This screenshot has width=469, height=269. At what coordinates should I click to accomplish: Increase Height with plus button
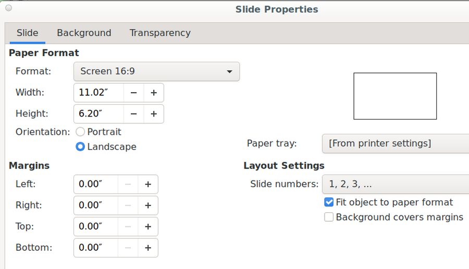coord(154,114)
